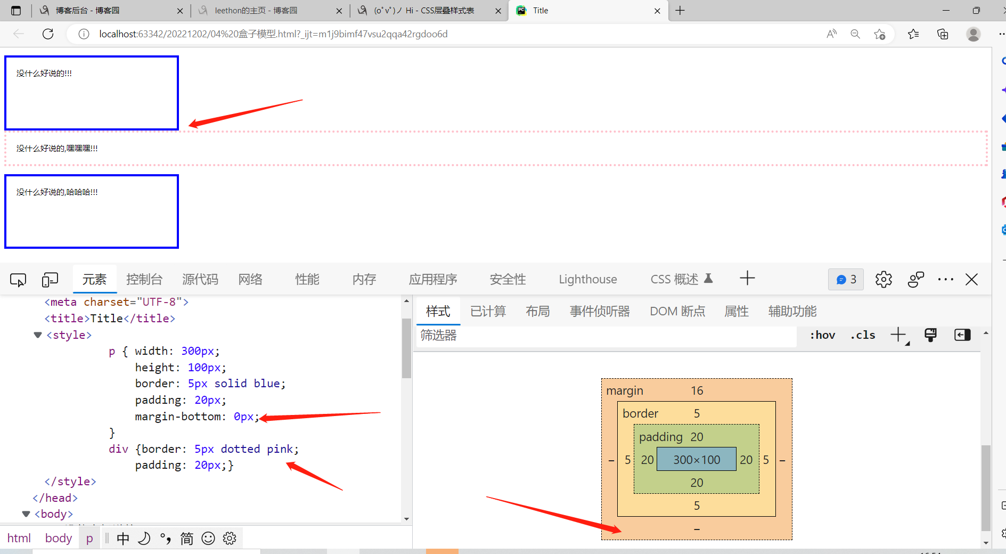Toggle the IME half/full-width moon icon

pyautogui.click(x=144, y=539)
